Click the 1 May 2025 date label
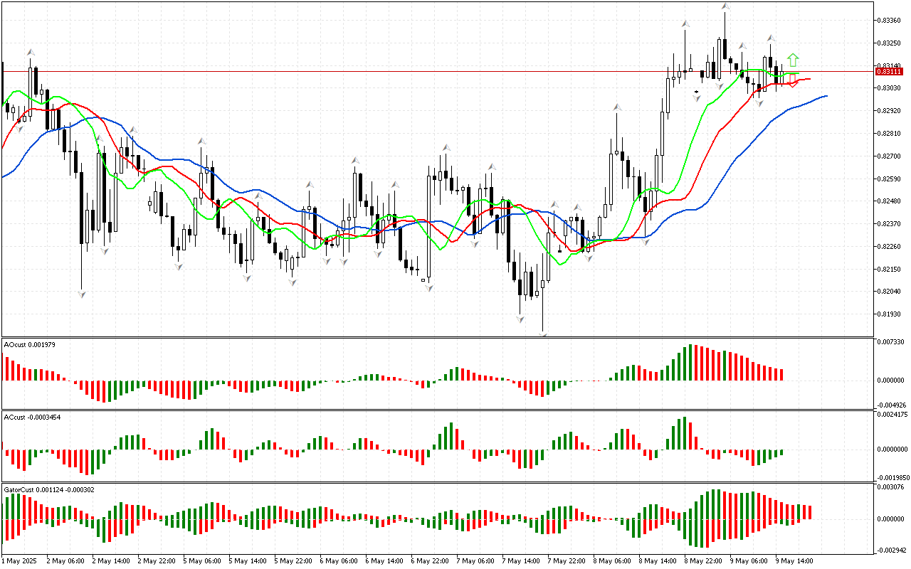Screen dimensions: 911x569 pos(21,560)
